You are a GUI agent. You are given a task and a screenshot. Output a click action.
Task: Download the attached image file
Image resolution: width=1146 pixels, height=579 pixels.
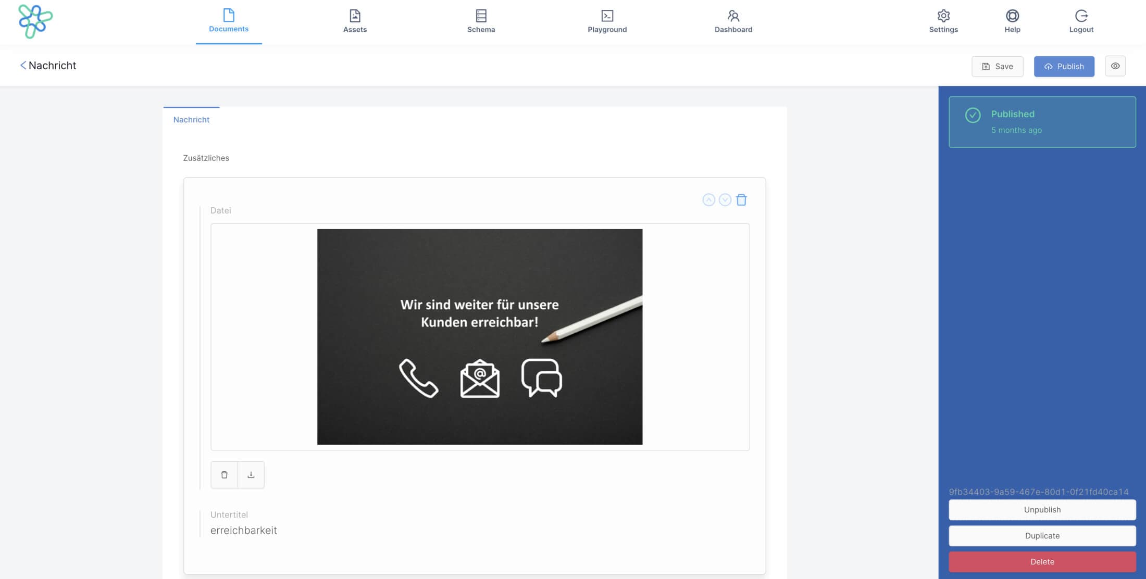[x=251, y=474]
